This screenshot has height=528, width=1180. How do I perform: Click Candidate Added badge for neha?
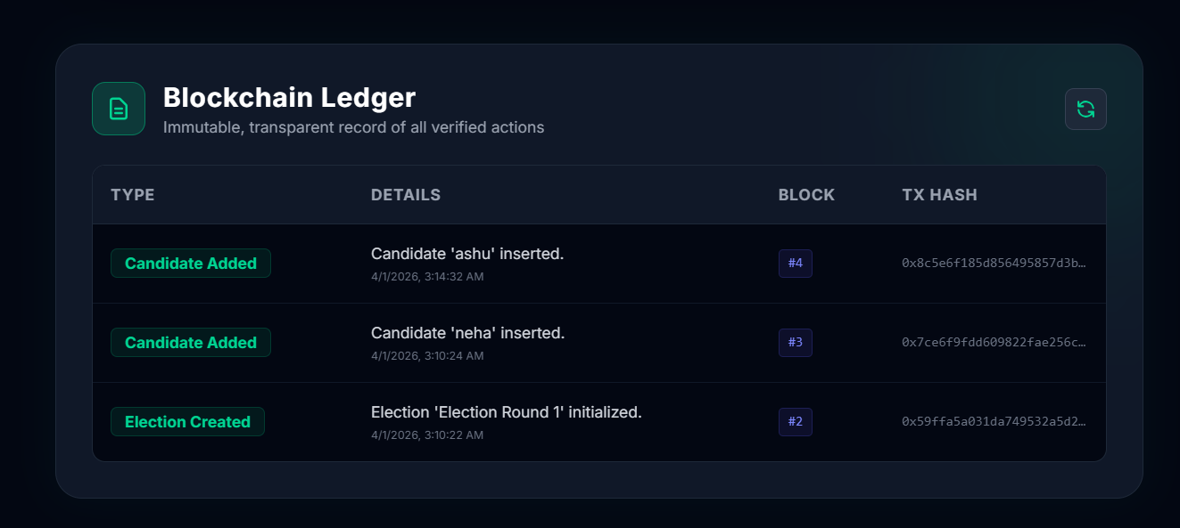190,343
